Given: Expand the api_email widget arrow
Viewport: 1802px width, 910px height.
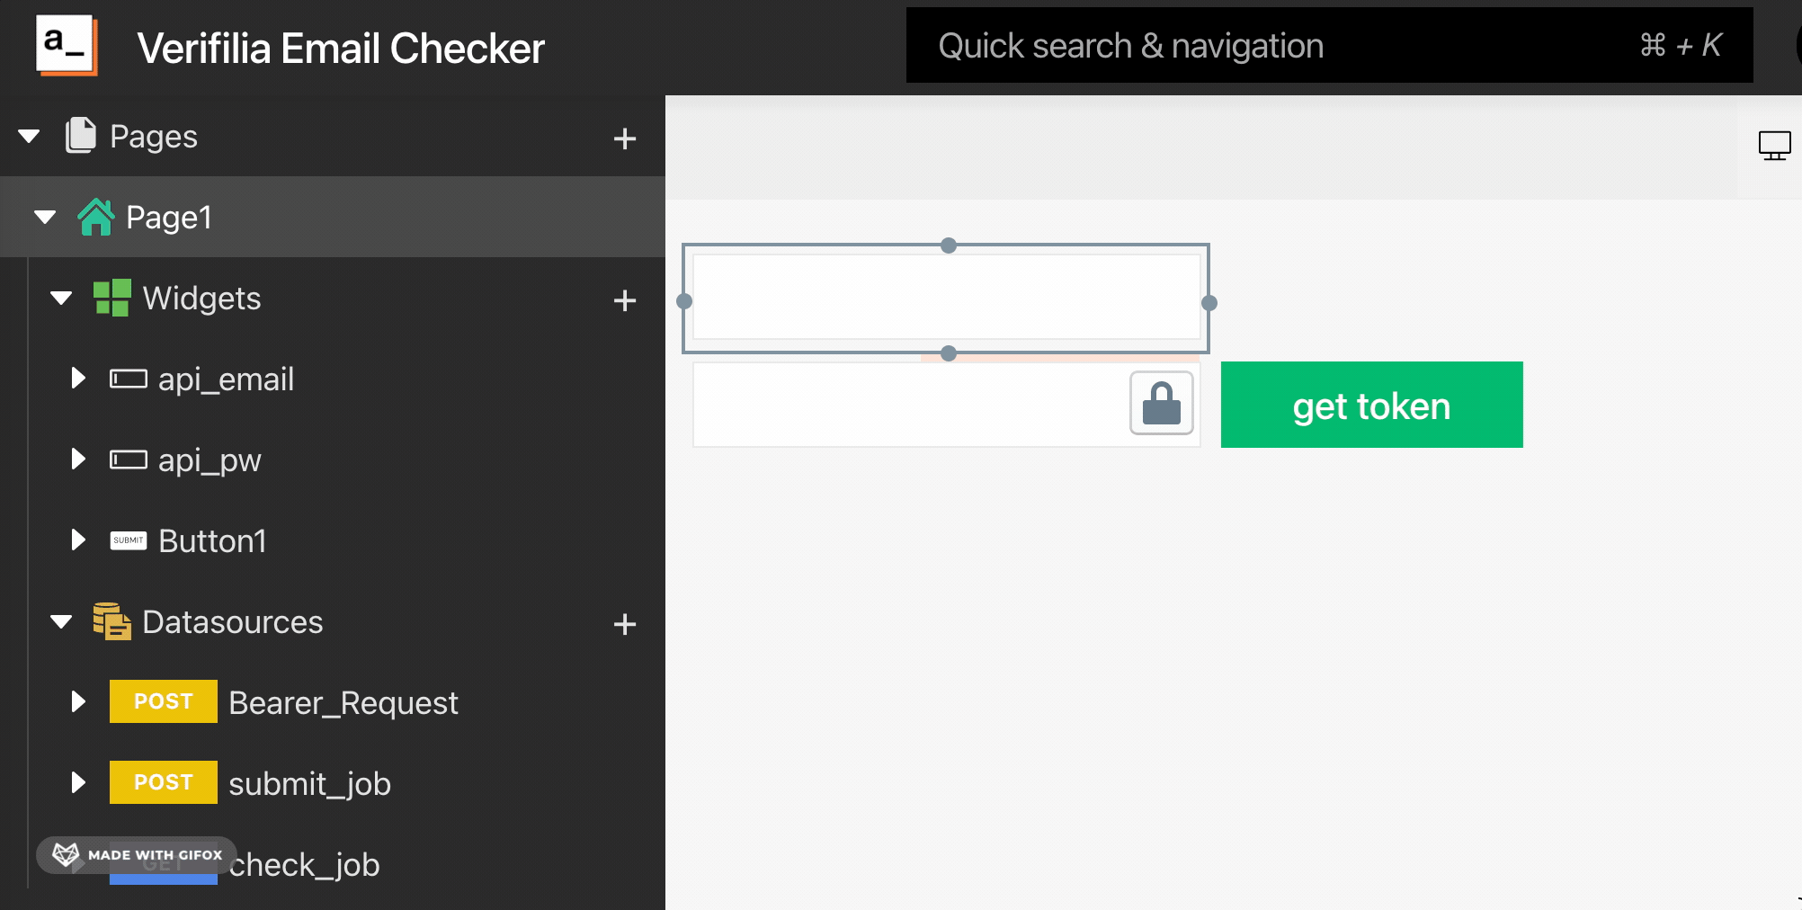Looking at the screenshot, I should pos(78,379).
